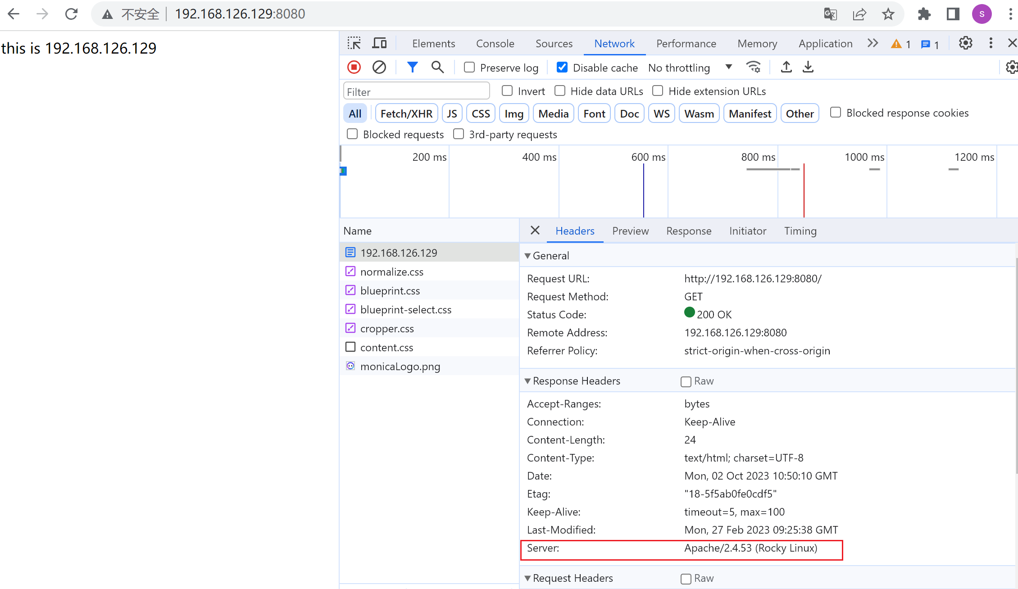Select the Fetch/XHR filter button
The height and width of the screenshot is (589, 1018).
pyautogui.click(x=405, y=113)
